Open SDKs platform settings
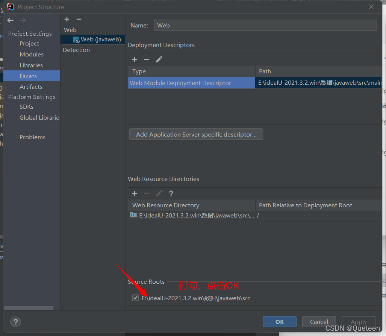This screenshot has width=386, height=336. [26, 107]
